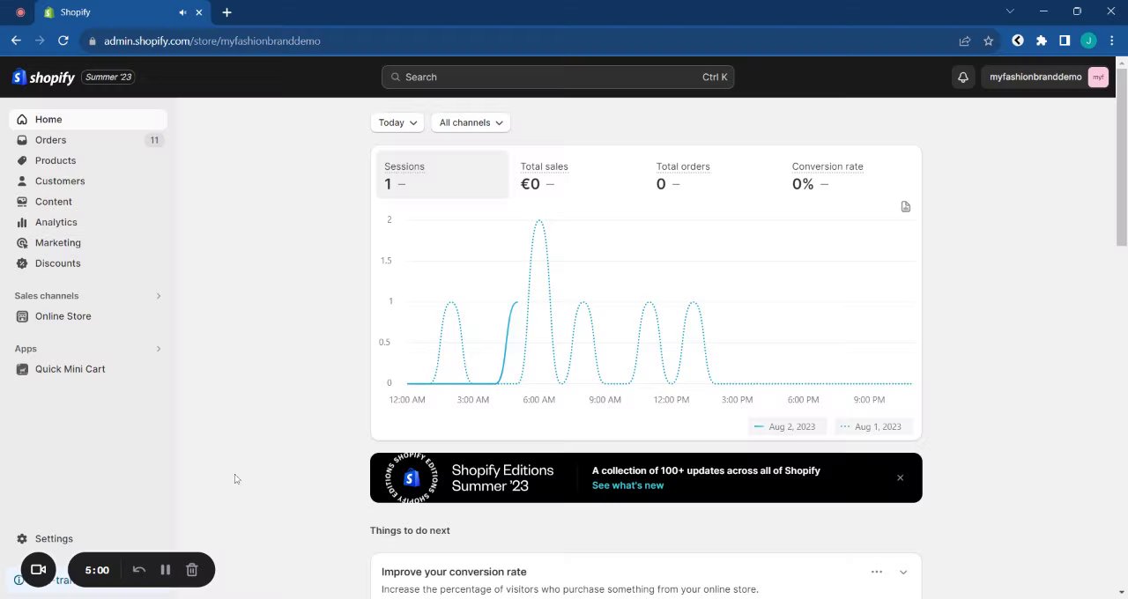Bookmark this page with star icon
Image resolution: width=1128 pixels, height=599 pixels.
[x=988, y=41]
